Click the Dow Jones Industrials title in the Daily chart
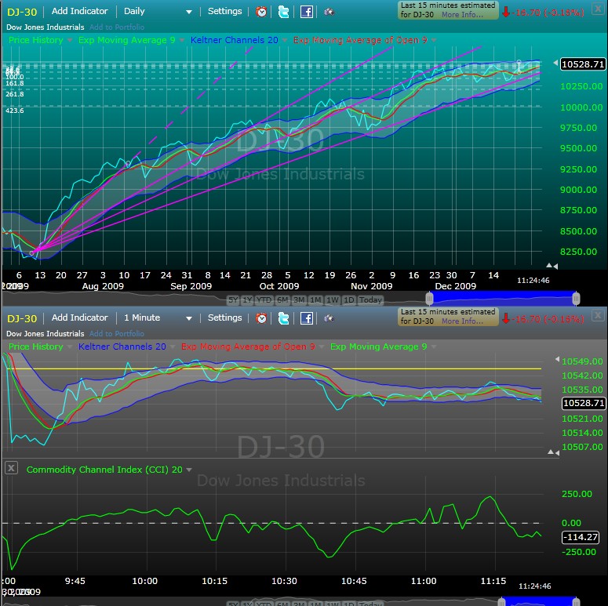Image resolution: width=608 pixels, height=606 pixels. pyautogui.click(x=46, y=27)
